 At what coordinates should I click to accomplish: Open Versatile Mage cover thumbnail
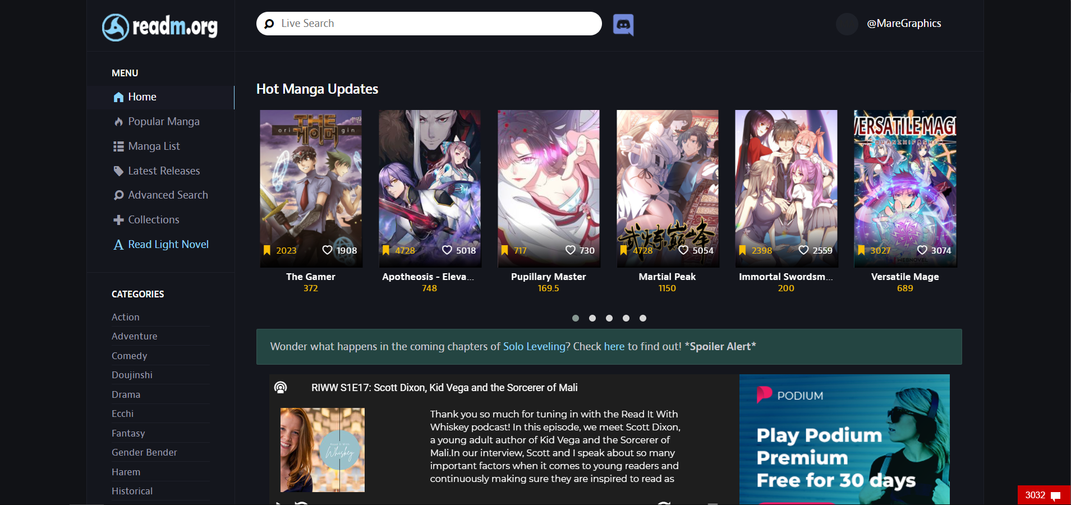click(x=905, y=189)
